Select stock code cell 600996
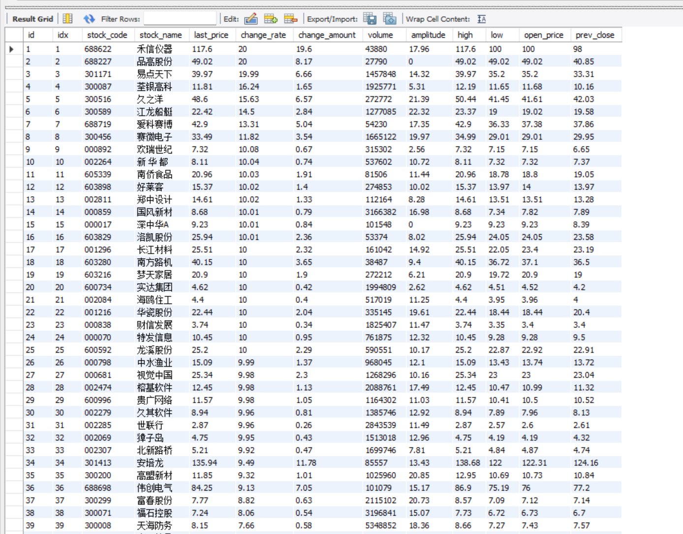Viewport: 683px width, 534px height. [108, 400]
